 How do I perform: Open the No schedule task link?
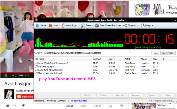tap(79, 101)
